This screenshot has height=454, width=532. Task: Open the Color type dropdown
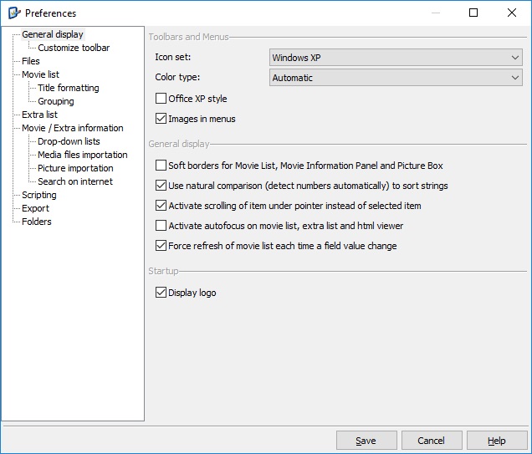coord(396,78)
